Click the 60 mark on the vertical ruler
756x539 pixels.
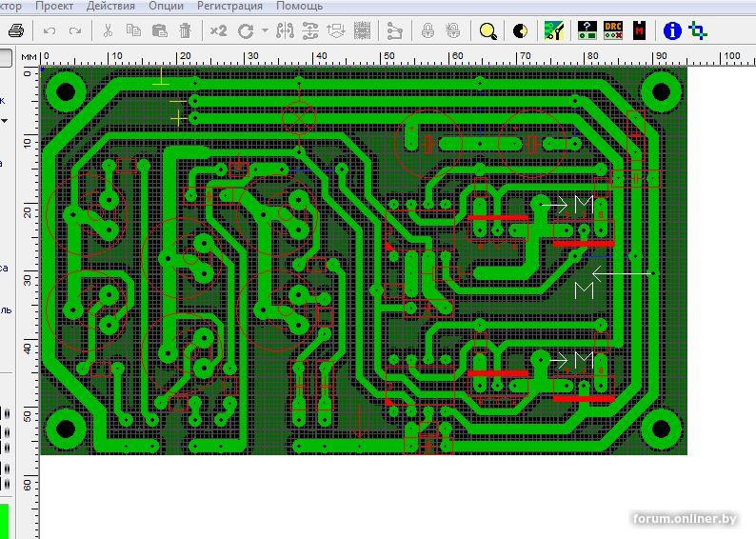pyautogui.click(x=28, y=485)
